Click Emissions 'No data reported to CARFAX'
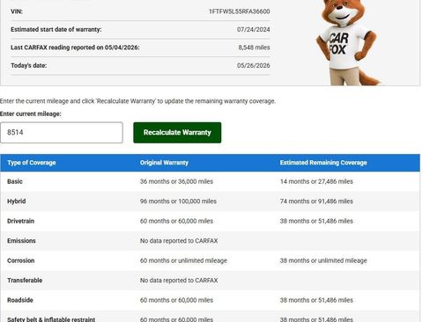 tap(179, 241)
